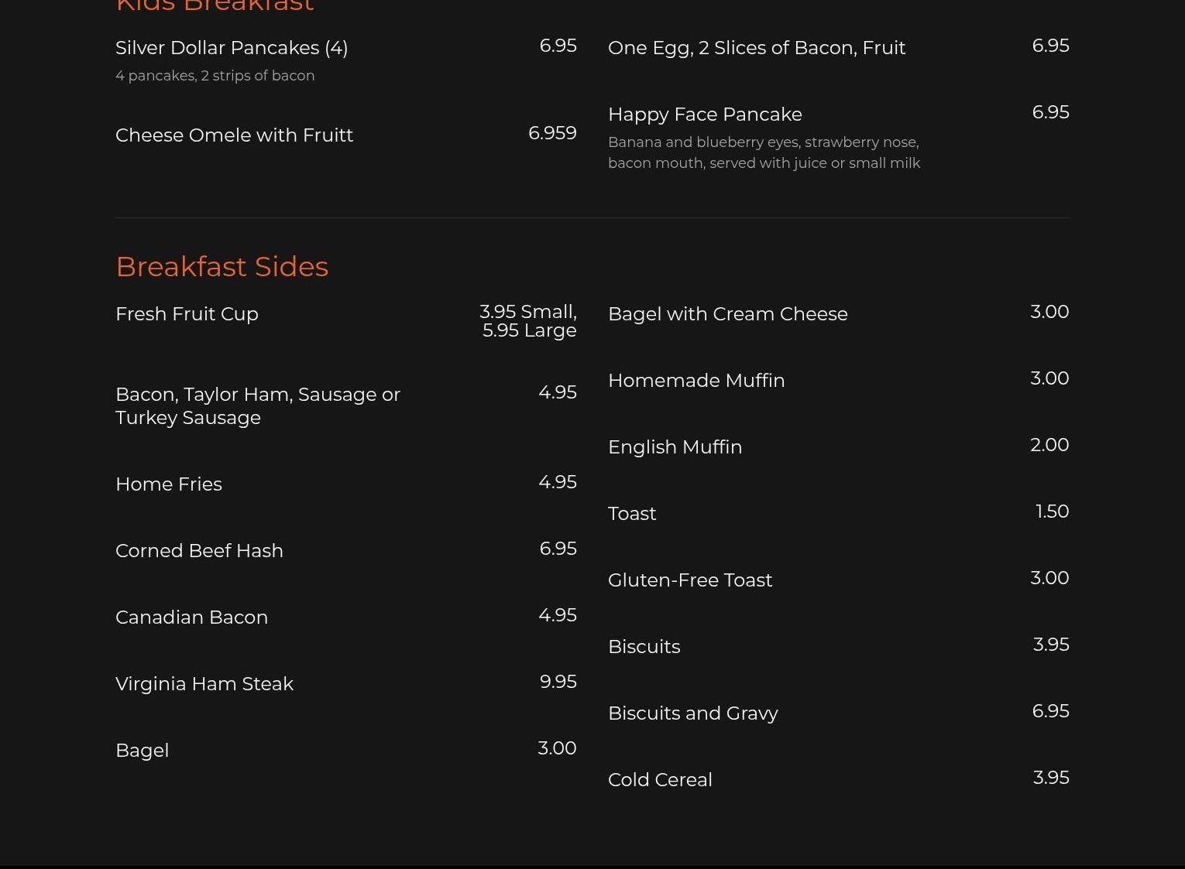Screen dimensions: 1185x869
Task: Select the Cold Cereal item
Action: coord(660,780)
